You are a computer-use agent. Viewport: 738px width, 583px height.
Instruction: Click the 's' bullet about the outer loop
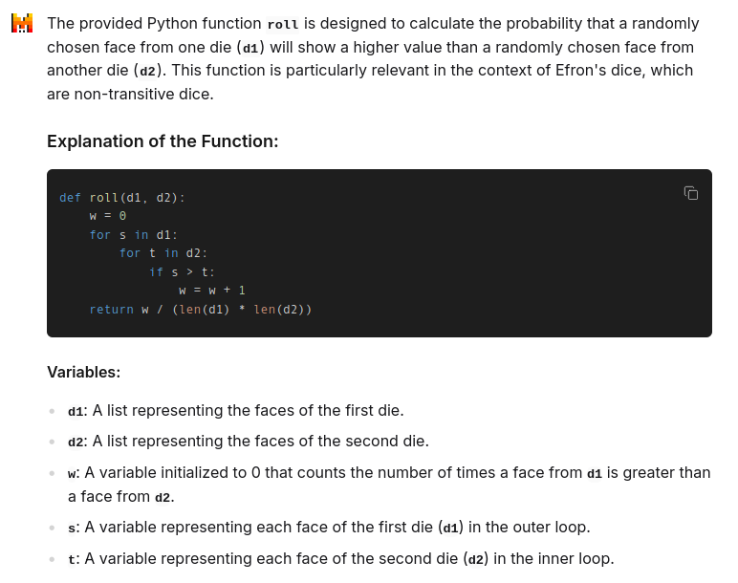click(x=329, y=528)
